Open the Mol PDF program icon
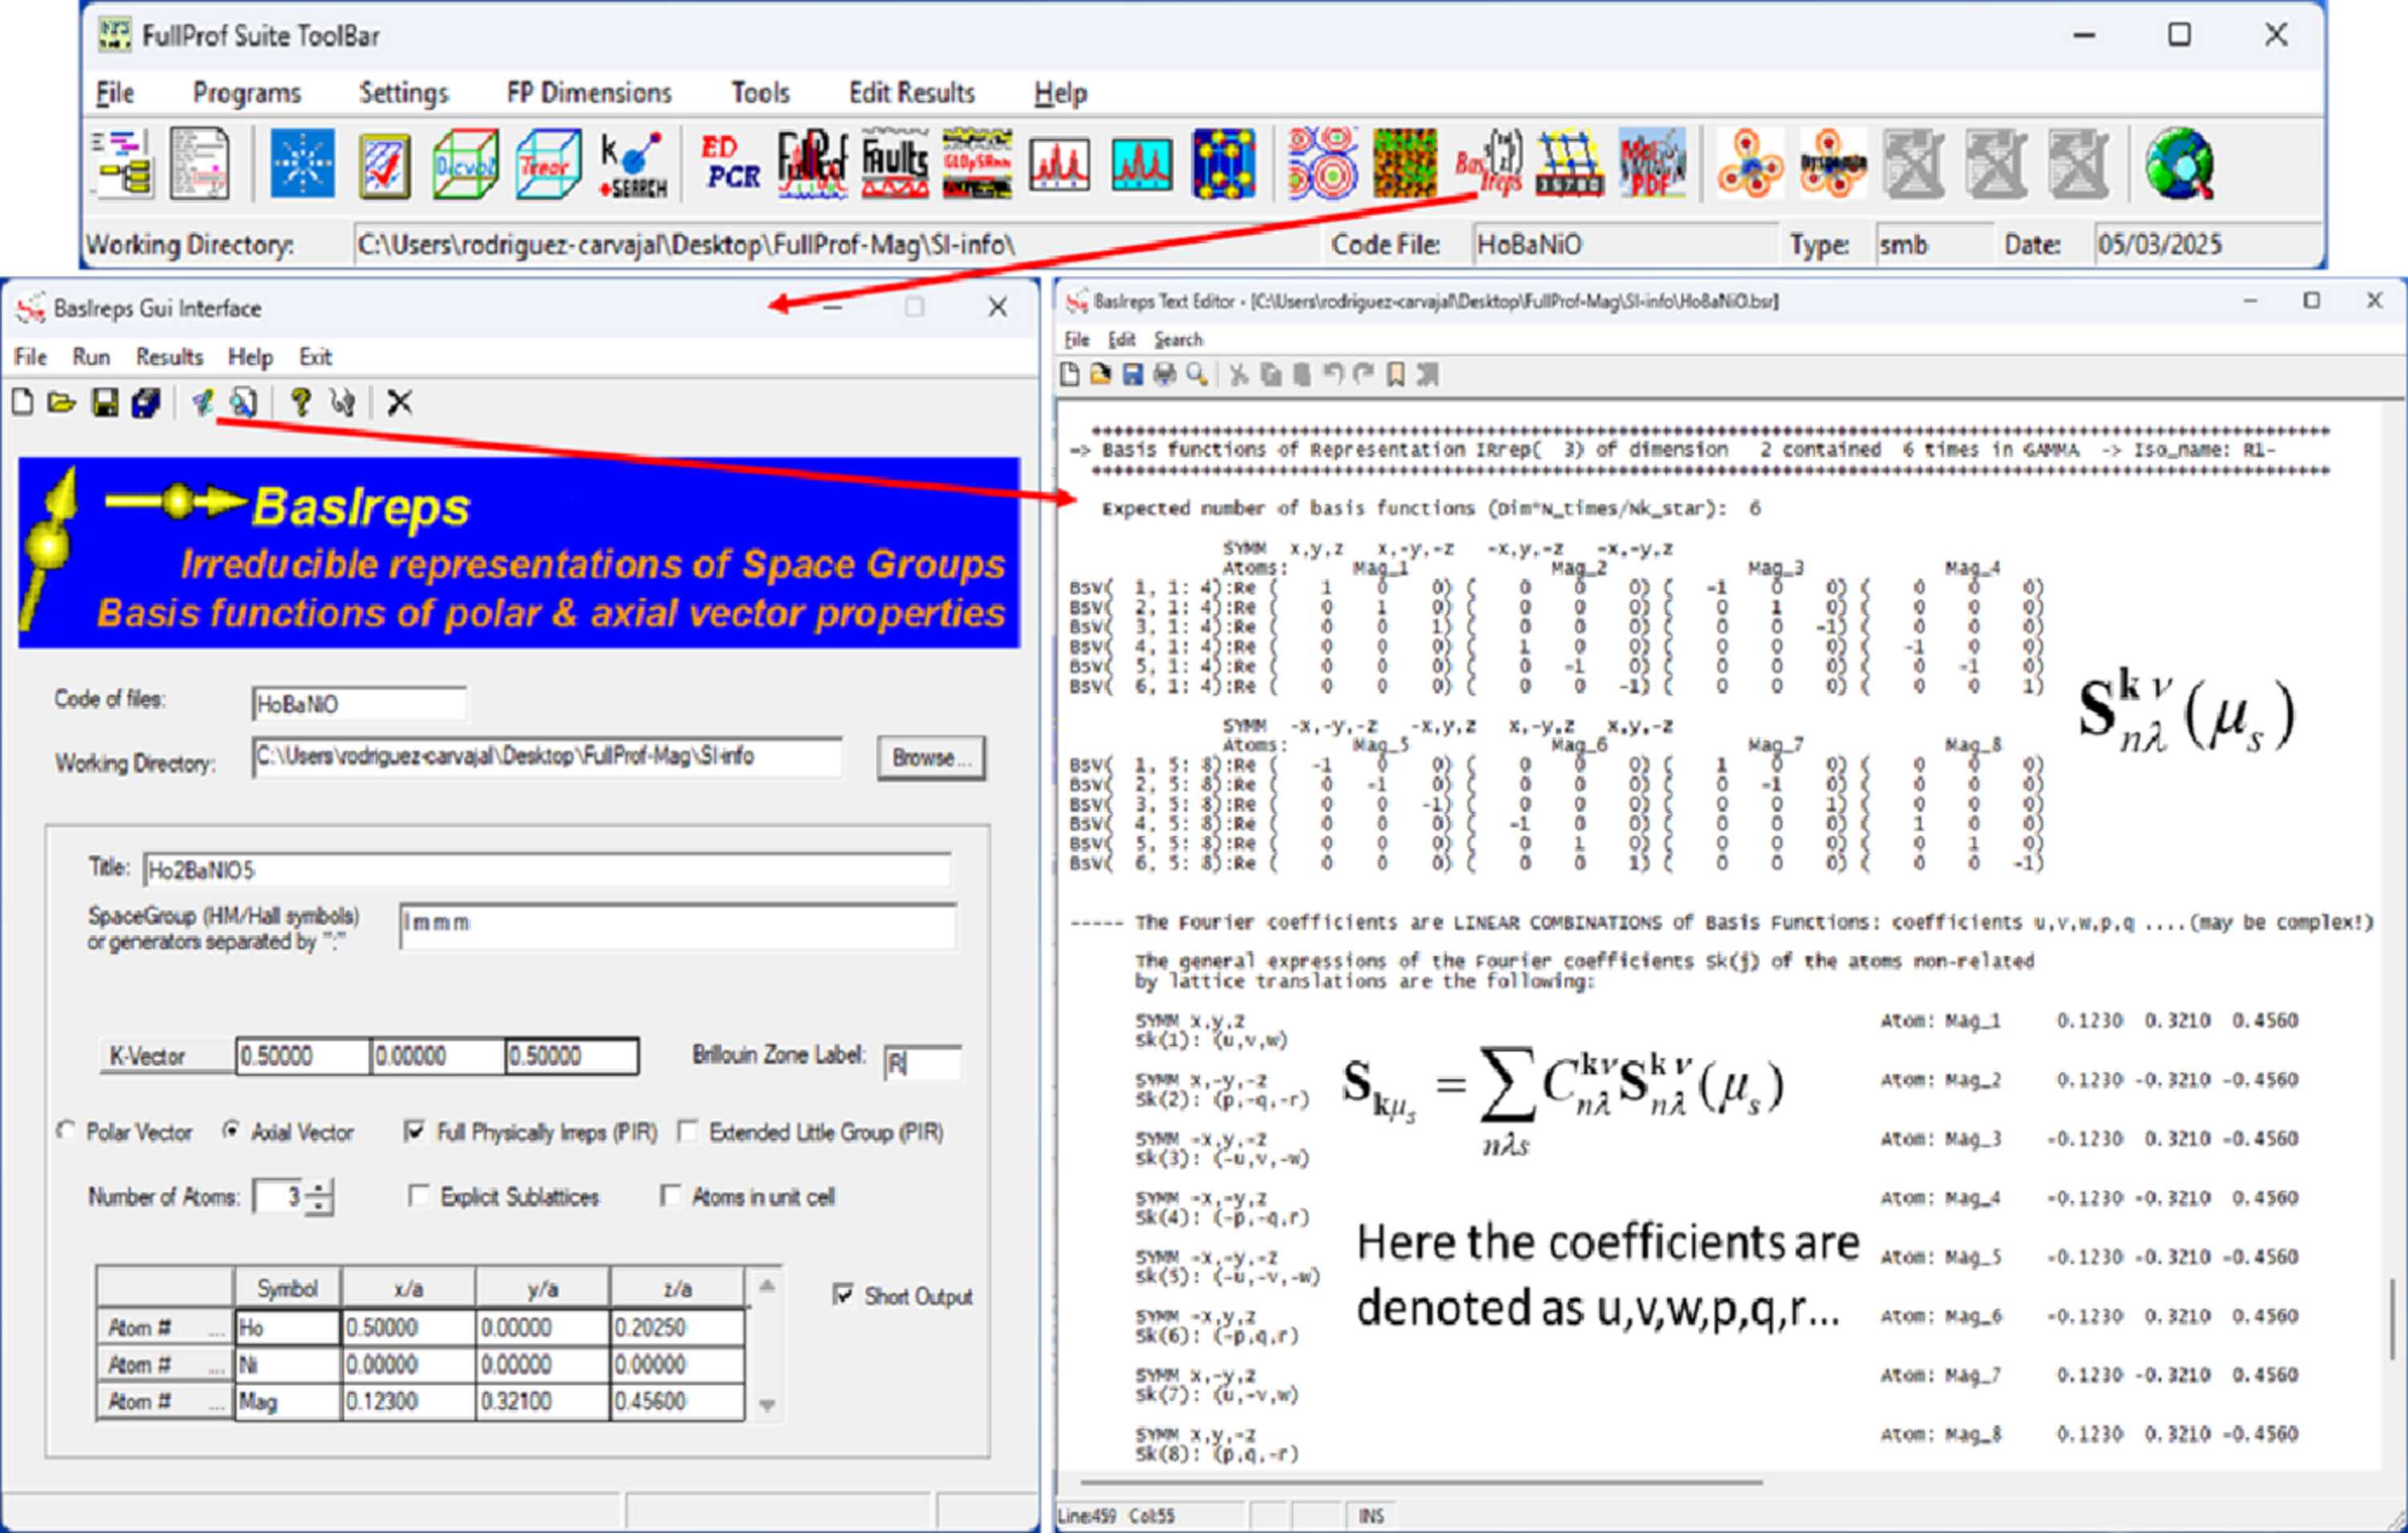This screenshot has height=1533, width=2408. coord(1652,163)
